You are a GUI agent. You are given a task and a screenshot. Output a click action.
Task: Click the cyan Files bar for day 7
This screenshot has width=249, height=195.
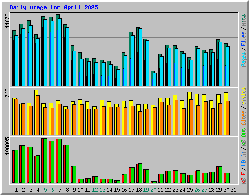coord(60,52)
